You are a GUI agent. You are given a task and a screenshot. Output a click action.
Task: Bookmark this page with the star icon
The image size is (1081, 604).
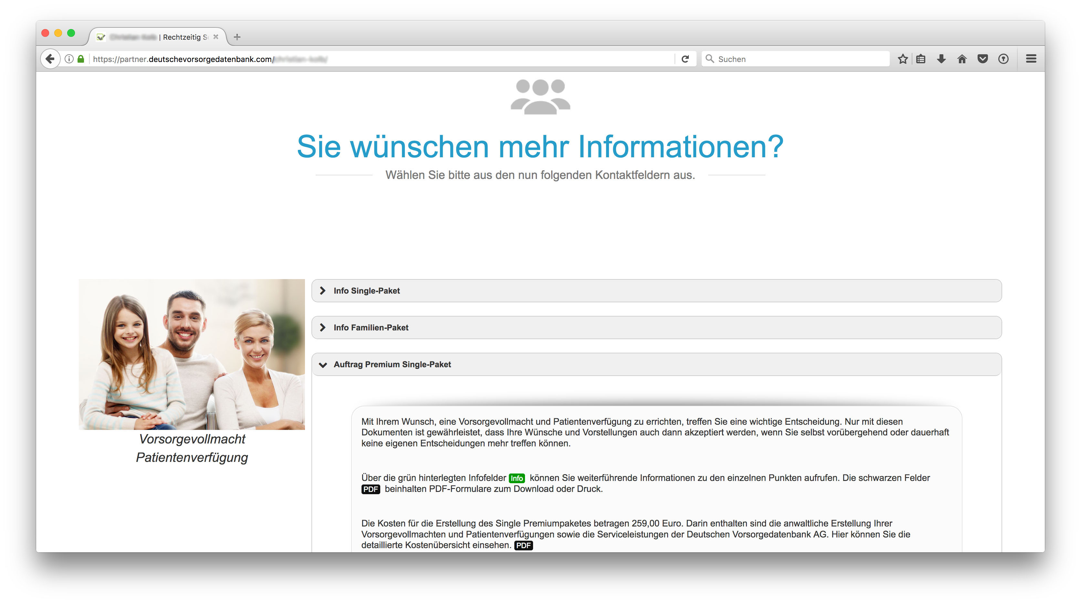click(903, 59)
